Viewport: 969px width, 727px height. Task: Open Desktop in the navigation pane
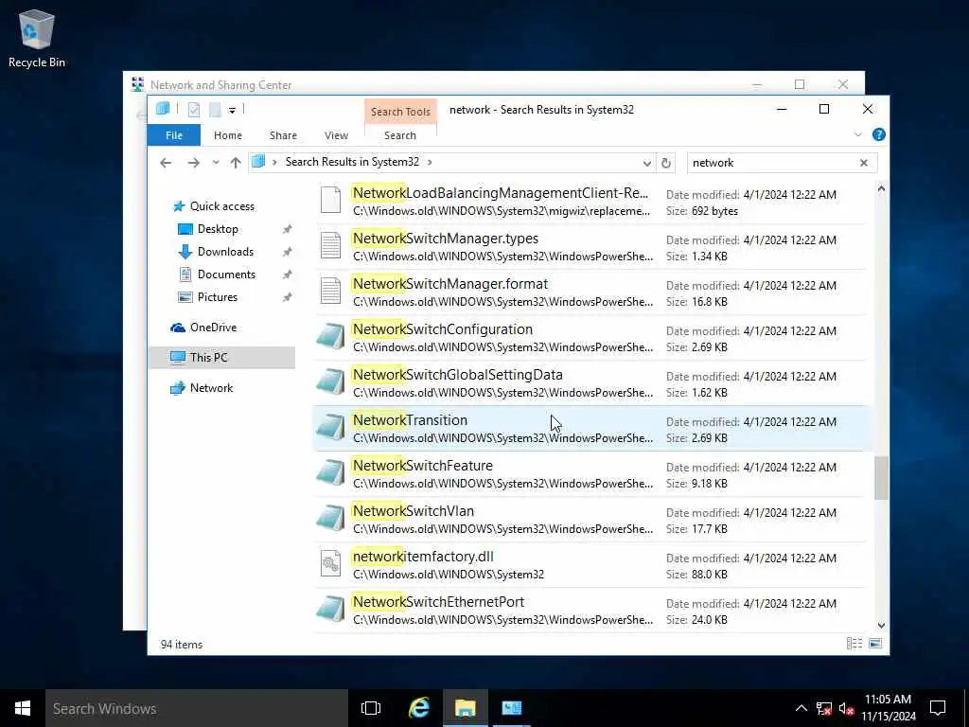coord(218,229)
